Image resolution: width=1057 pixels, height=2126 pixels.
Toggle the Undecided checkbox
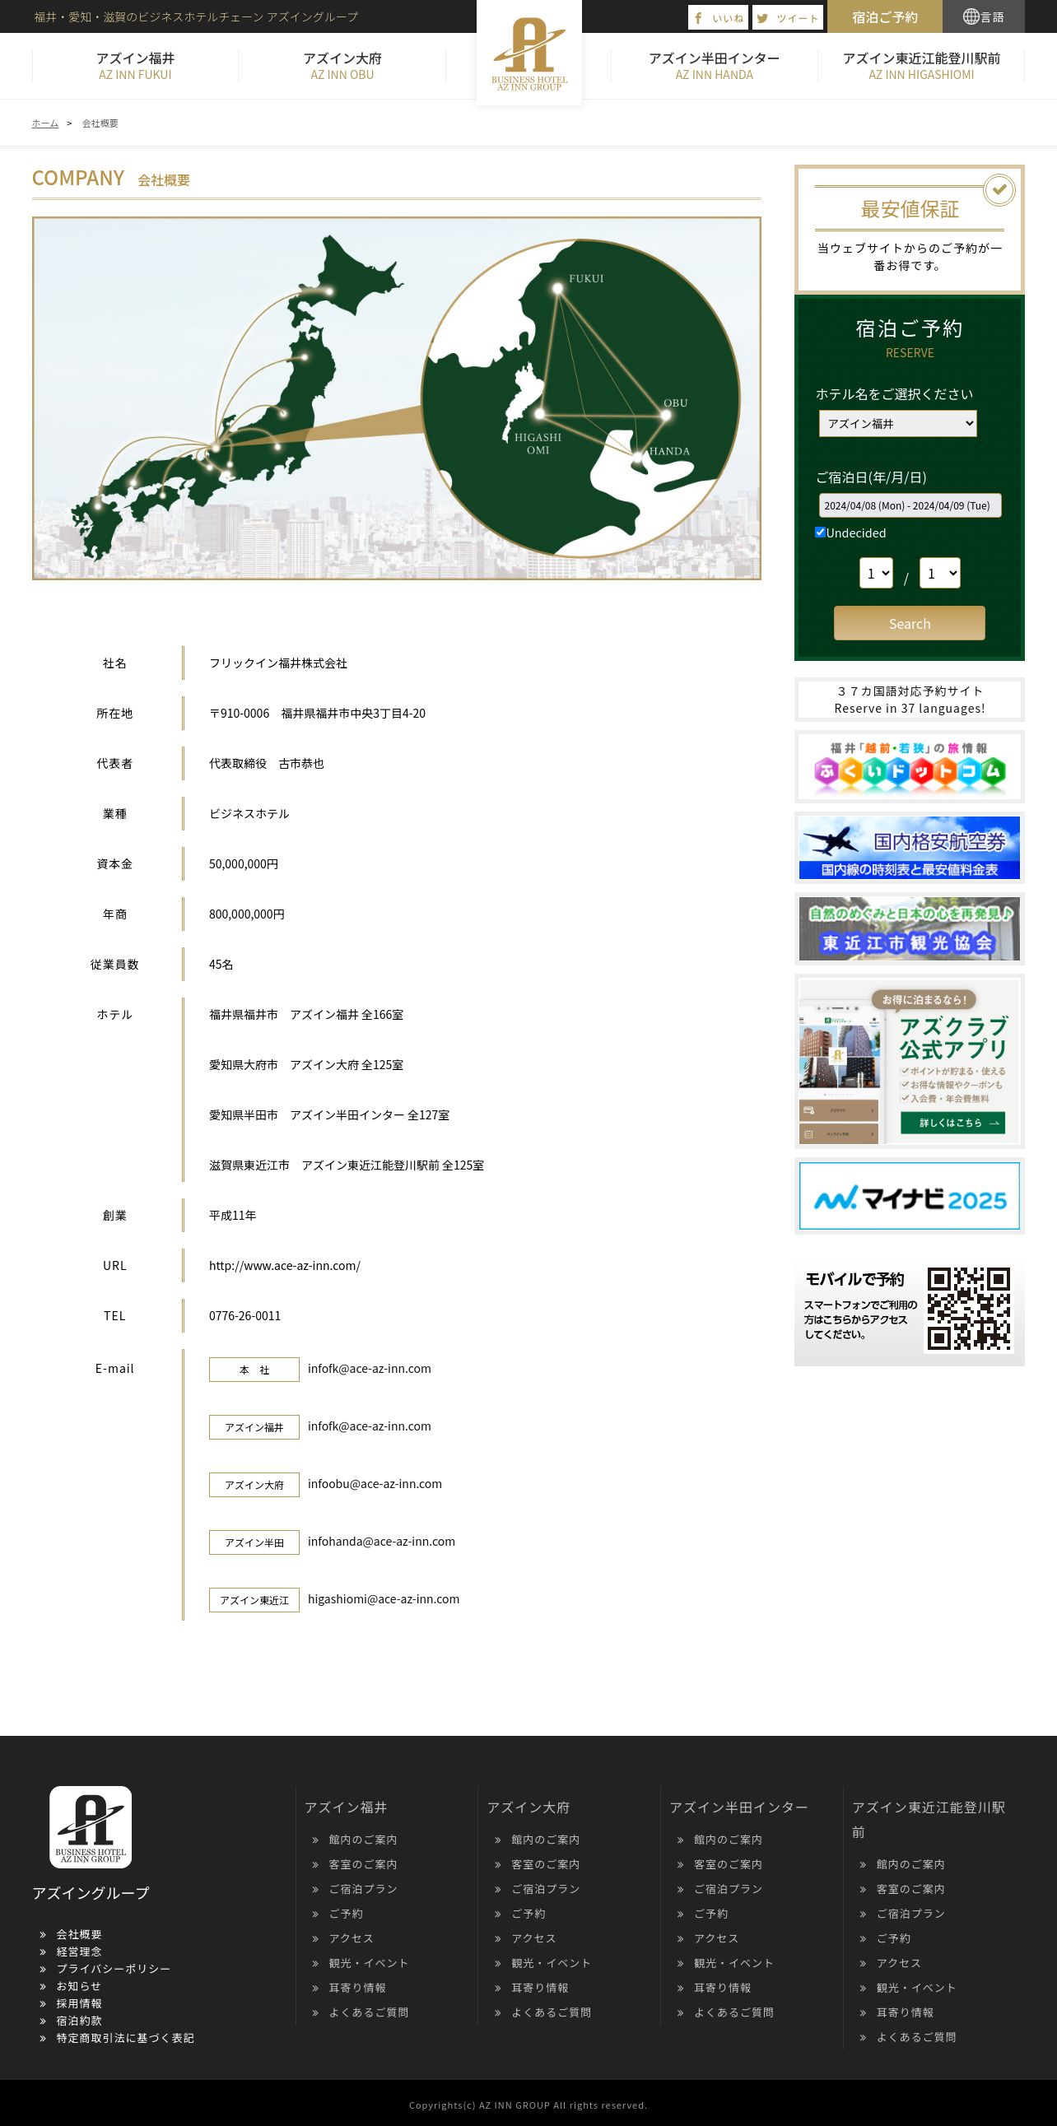(x=820, y=533)
